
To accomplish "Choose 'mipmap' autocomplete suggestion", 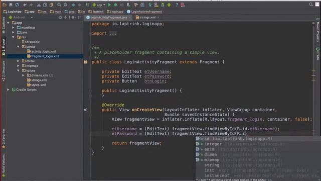I will click(x=258, y=160).
